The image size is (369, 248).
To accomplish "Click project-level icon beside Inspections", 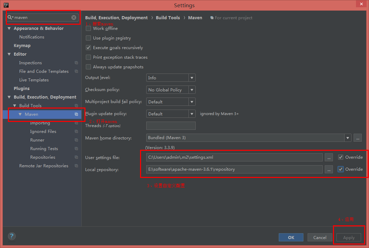I will pos(76,63).
